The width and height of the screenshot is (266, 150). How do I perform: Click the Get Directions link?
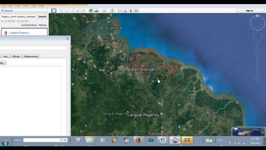pos(29,25)
